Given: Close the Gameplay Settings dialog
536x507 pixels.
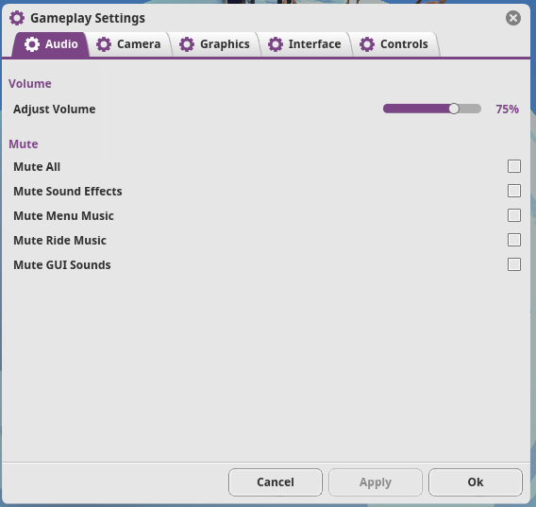Looking at the screenshot, I should [513, 18].
